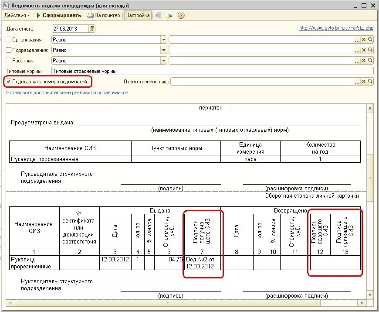Viewport: 379px width, 312px height.
Task: Clear Работник value with X icon
Action: point(363,61)
